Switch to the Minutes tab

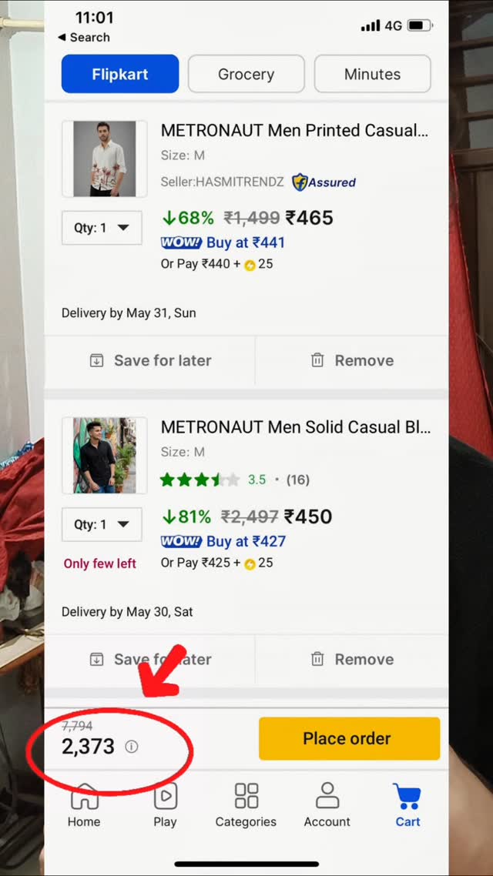tap(372, 74)
